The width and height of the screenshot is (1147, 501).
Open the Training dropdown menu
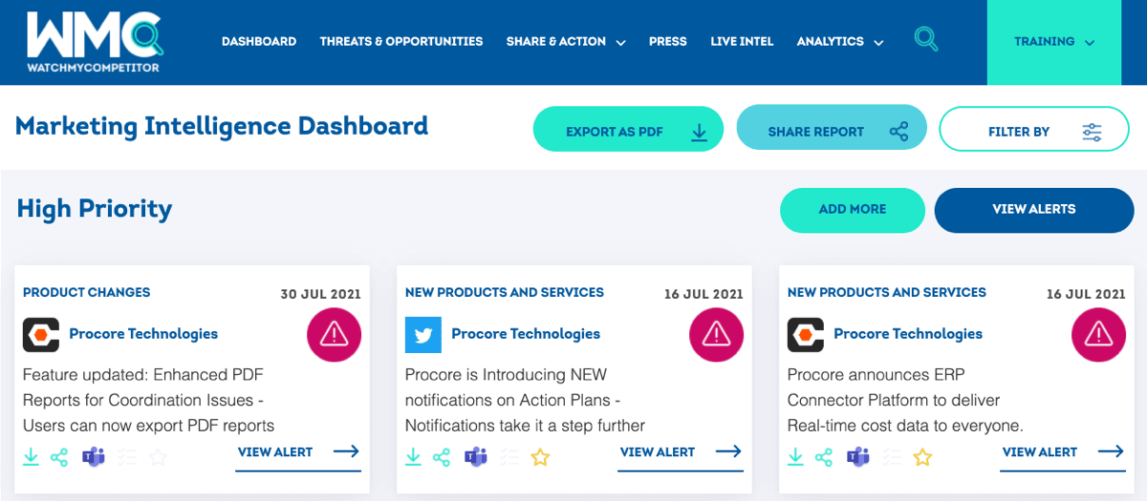coord(1053,42)
